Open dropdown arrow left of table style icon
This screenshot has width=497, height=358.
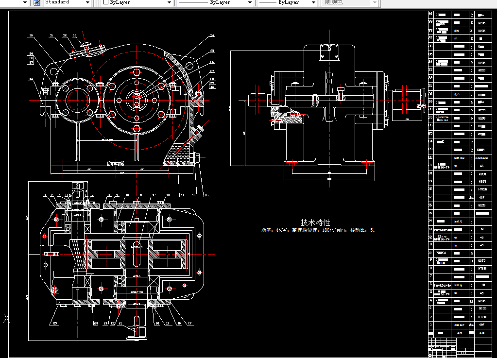(25, 2)
